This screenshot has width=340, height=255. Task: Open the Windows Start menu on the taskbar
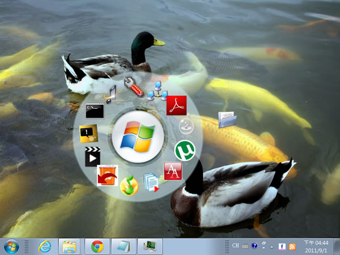pos(11,246)
